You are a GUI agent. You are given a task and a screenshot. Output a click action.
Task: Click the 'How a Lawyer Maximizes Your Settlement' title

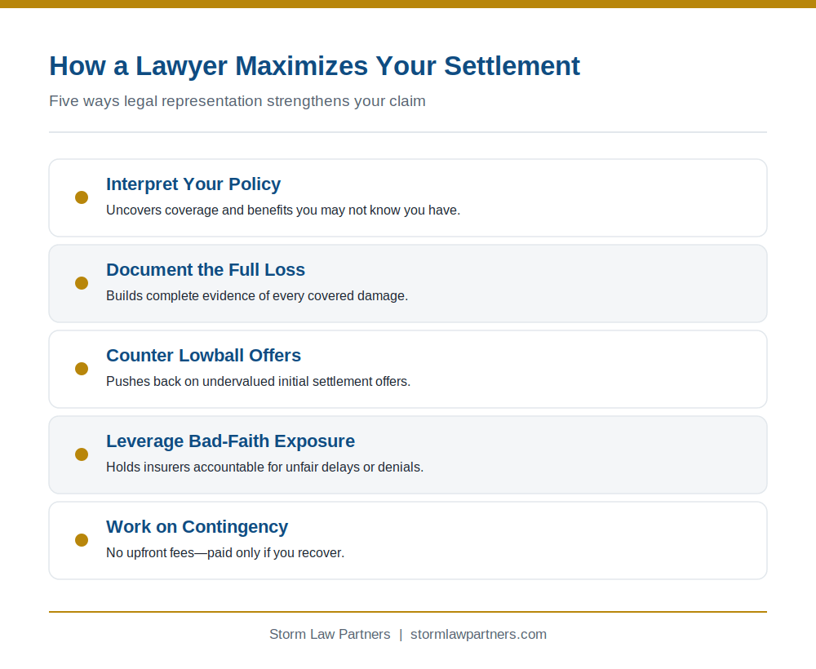pos(314,67)
